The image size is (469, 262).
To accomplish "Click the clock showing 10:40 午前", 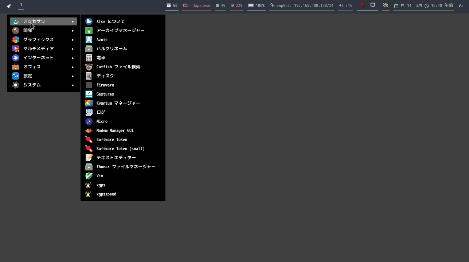I will click(x=439, y=6).
